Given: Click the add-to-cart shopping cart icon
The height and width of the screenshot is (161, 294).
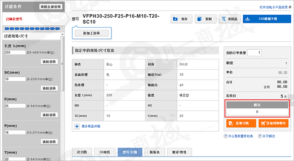Looking at the screenshot, I should [x=263, y=123].
